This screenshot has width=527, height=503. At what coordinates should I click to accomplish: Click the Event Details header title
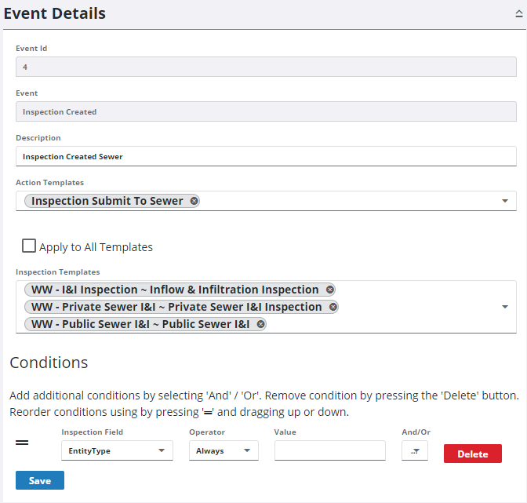coord(55,14)
